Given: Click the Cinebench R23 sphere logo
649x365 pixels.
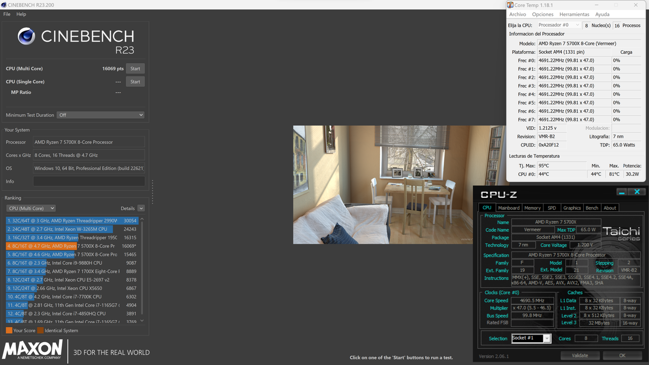Looking at the screenshot, I should click(x=26, y=36).
